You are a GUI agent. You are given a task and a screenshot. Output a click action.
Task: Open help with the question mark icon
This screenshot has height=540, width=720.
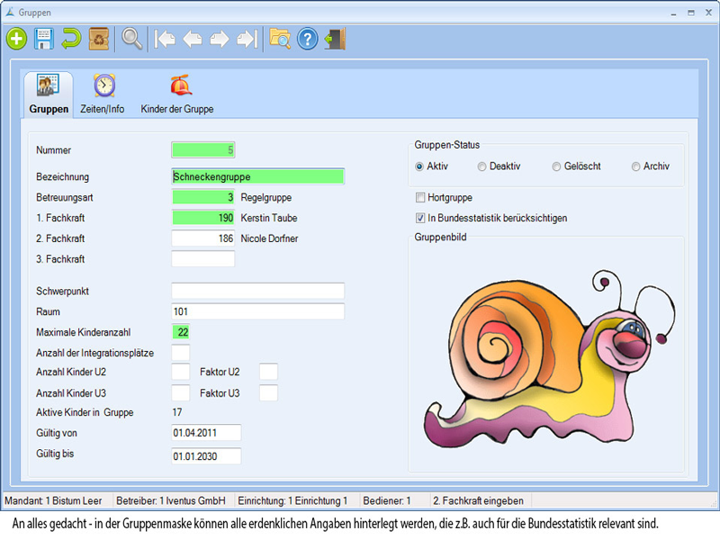(308, 39)
